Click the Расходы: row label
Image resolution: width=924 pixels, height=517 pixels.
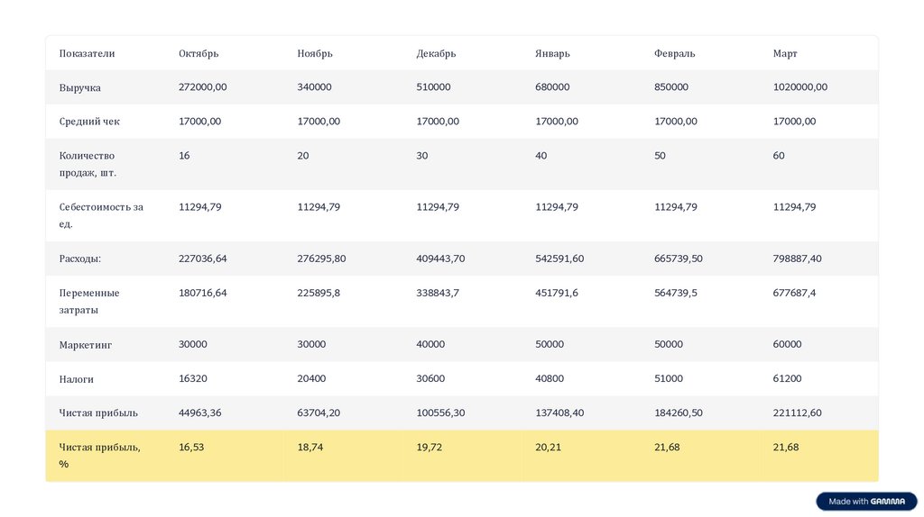pyautogui.click(x=80, y=258)
